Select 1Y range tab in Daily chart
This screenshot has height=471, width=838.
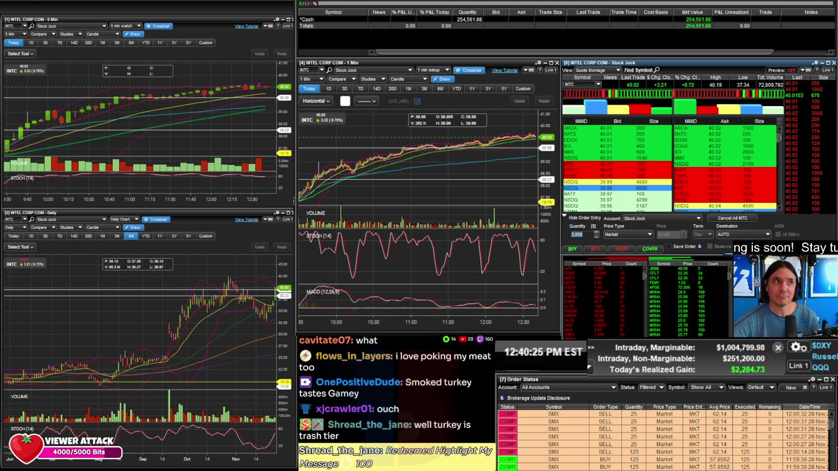click(x=160, y=235)
